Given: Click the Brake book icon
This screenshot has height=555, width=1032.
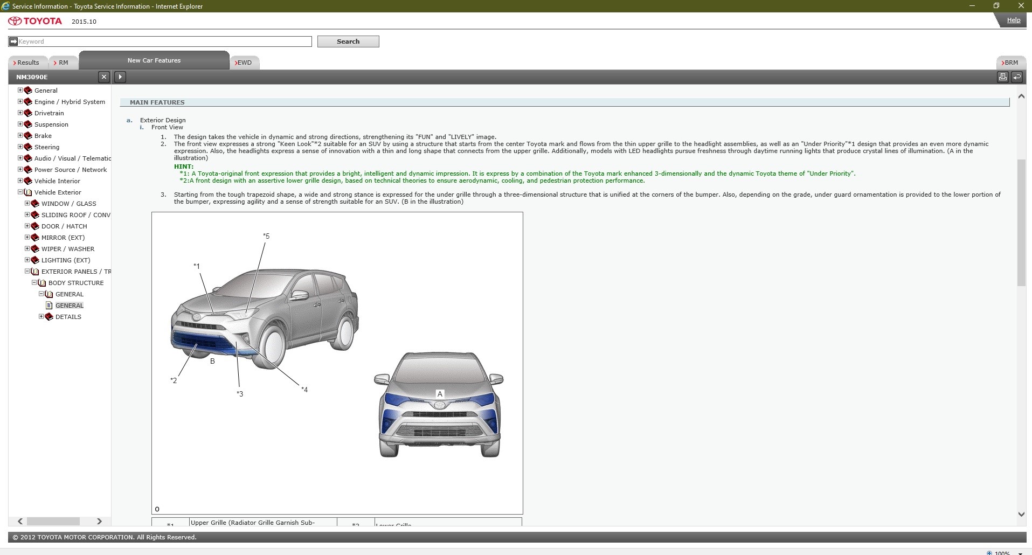Looking at the screenshot, I should pyautogui.click(x=28, y=136).
